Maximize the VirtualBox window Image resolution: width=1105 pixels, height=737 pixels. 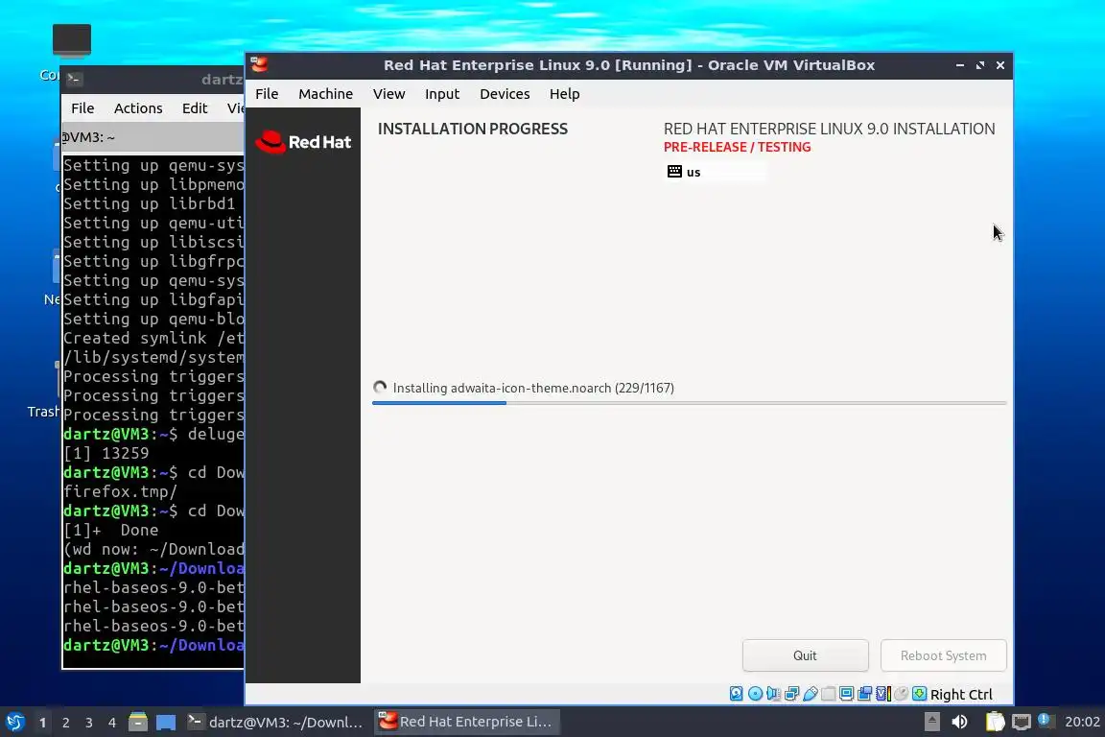tap(980, 65)
